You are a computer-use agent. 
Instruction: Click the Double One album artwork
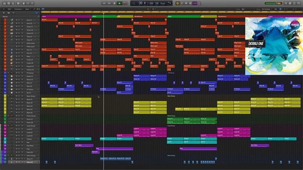coord(274,46)
